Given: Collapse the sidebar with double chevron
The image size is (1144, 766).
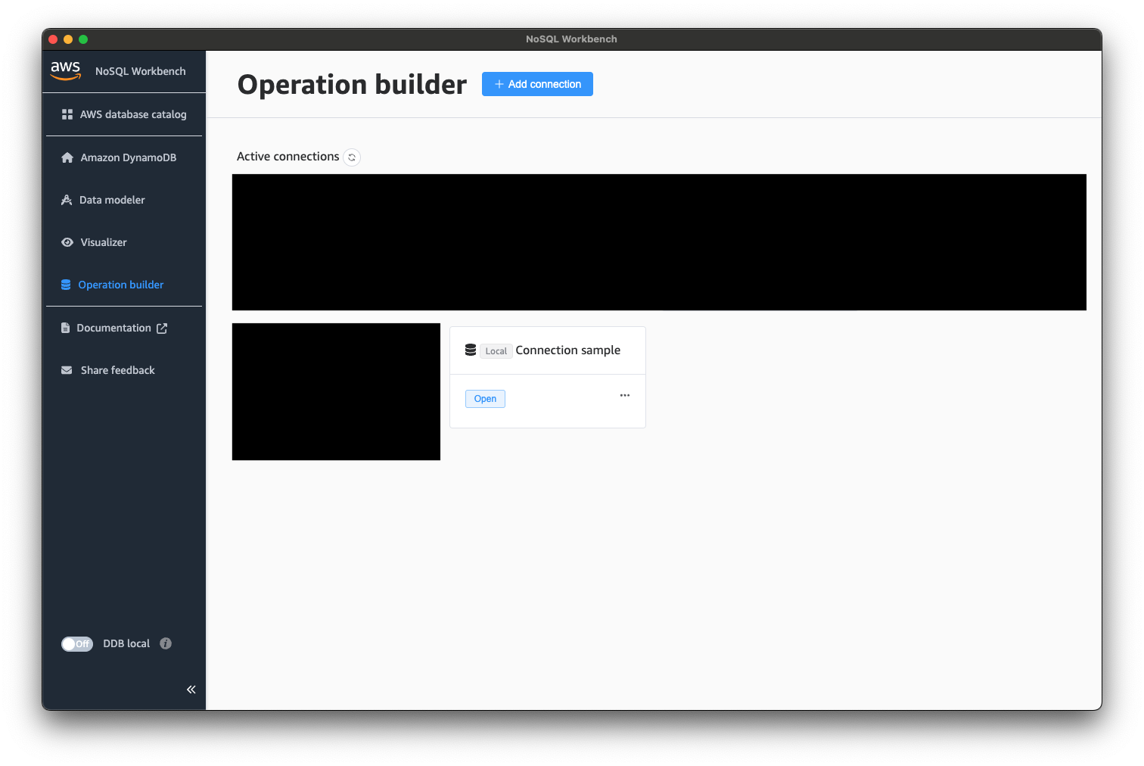Looking at the screenshot, I should 191,690.
